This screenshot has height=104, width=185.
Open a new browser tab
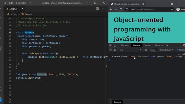click(149, 4)
